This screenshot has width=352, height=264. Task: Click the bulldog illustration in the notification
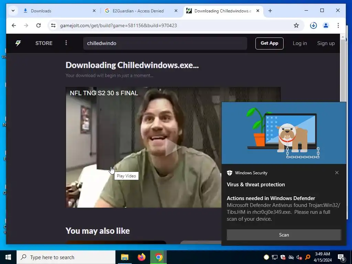[291, 137]
